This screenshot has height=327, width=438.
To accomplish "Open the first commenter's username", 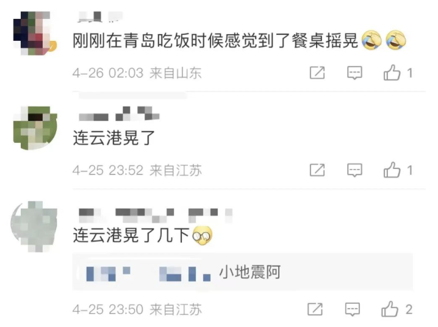I will (100, 16).
